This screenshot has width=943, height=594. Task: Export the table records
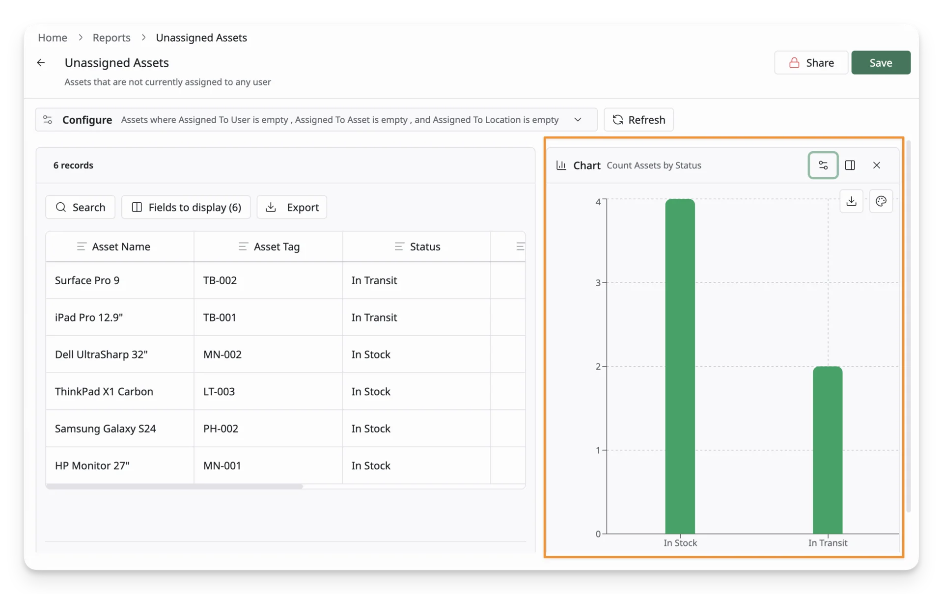click(292, 207)
